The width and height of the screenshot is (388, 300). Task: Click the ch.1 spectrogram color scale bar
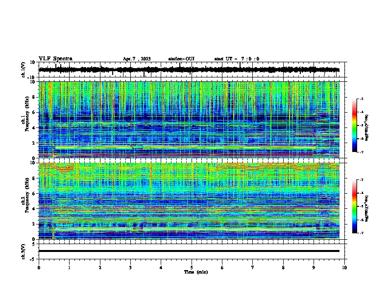click(354, 125)
